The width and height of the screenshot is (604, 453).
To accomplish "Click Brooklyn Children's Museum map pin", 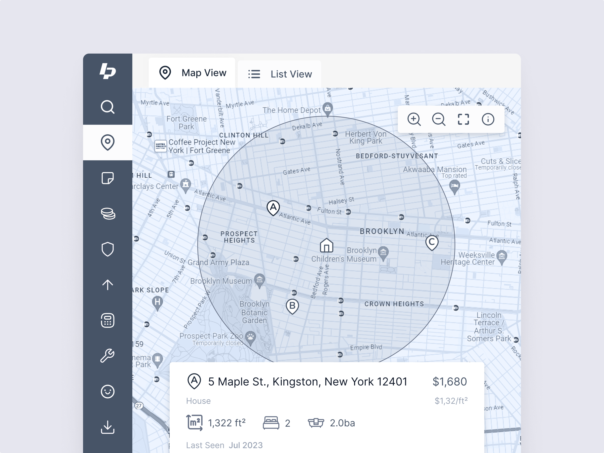I will [383, 254].
